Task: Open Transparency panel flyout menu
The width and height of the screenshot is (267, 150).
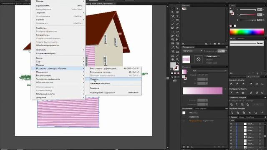Action: [226, 47]
